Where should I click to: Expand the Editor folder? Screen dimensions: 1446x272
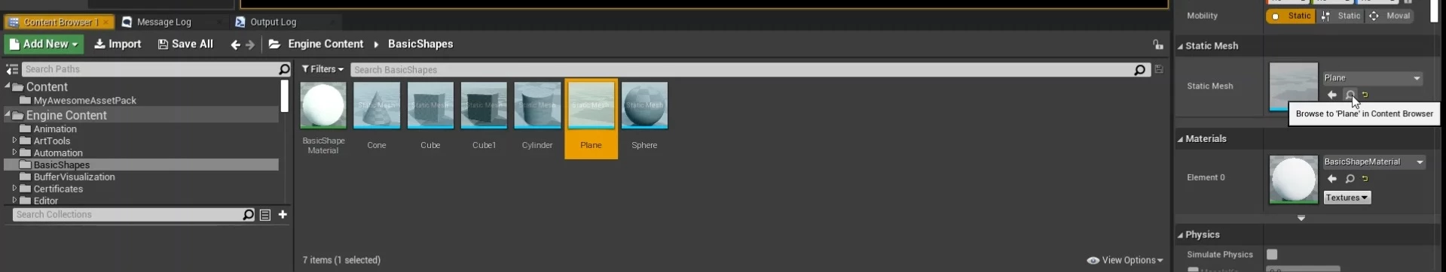(14, 201)
